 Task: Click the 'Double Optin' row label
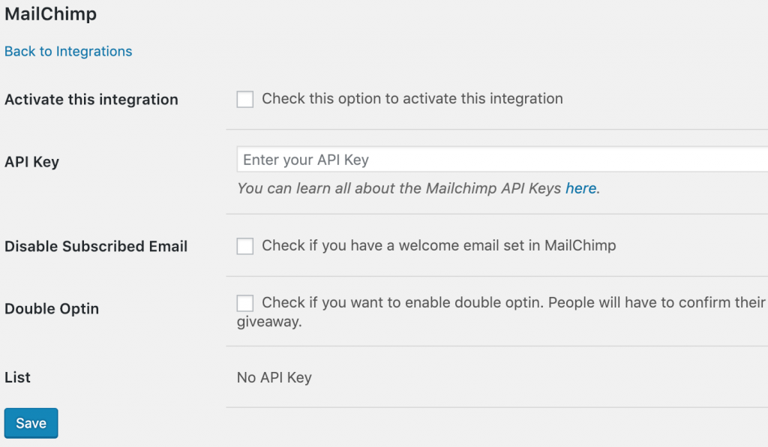(x=52, y=308)
